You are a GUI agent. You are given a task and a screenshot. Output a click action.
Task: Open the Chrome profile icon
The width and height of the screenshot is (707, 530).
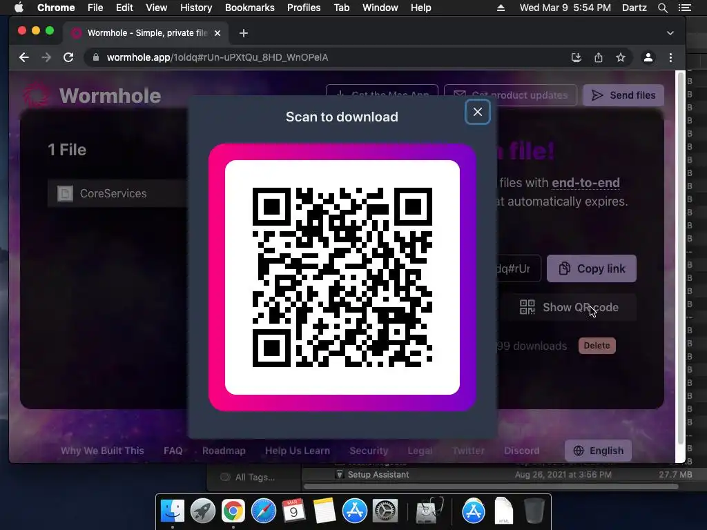(648, 57)
